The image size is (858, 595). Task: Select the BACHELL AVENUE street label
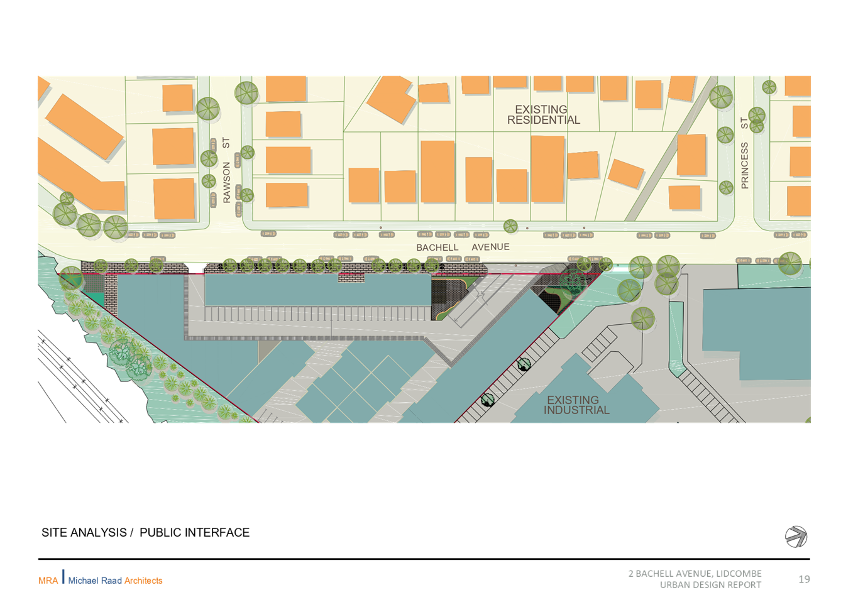point(463,247)
